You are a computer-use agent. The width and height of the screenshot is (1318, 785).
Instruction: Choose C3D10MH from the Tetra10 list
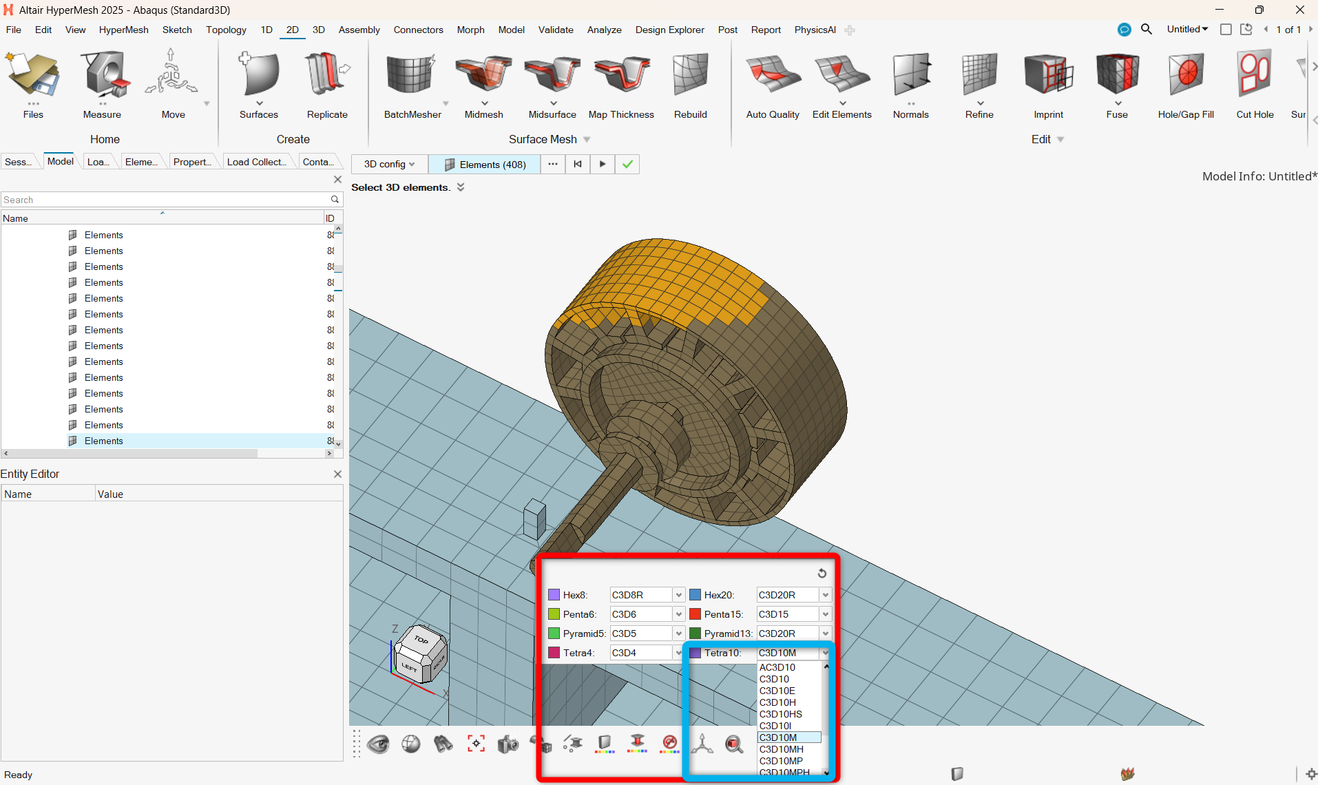(790, 749)
